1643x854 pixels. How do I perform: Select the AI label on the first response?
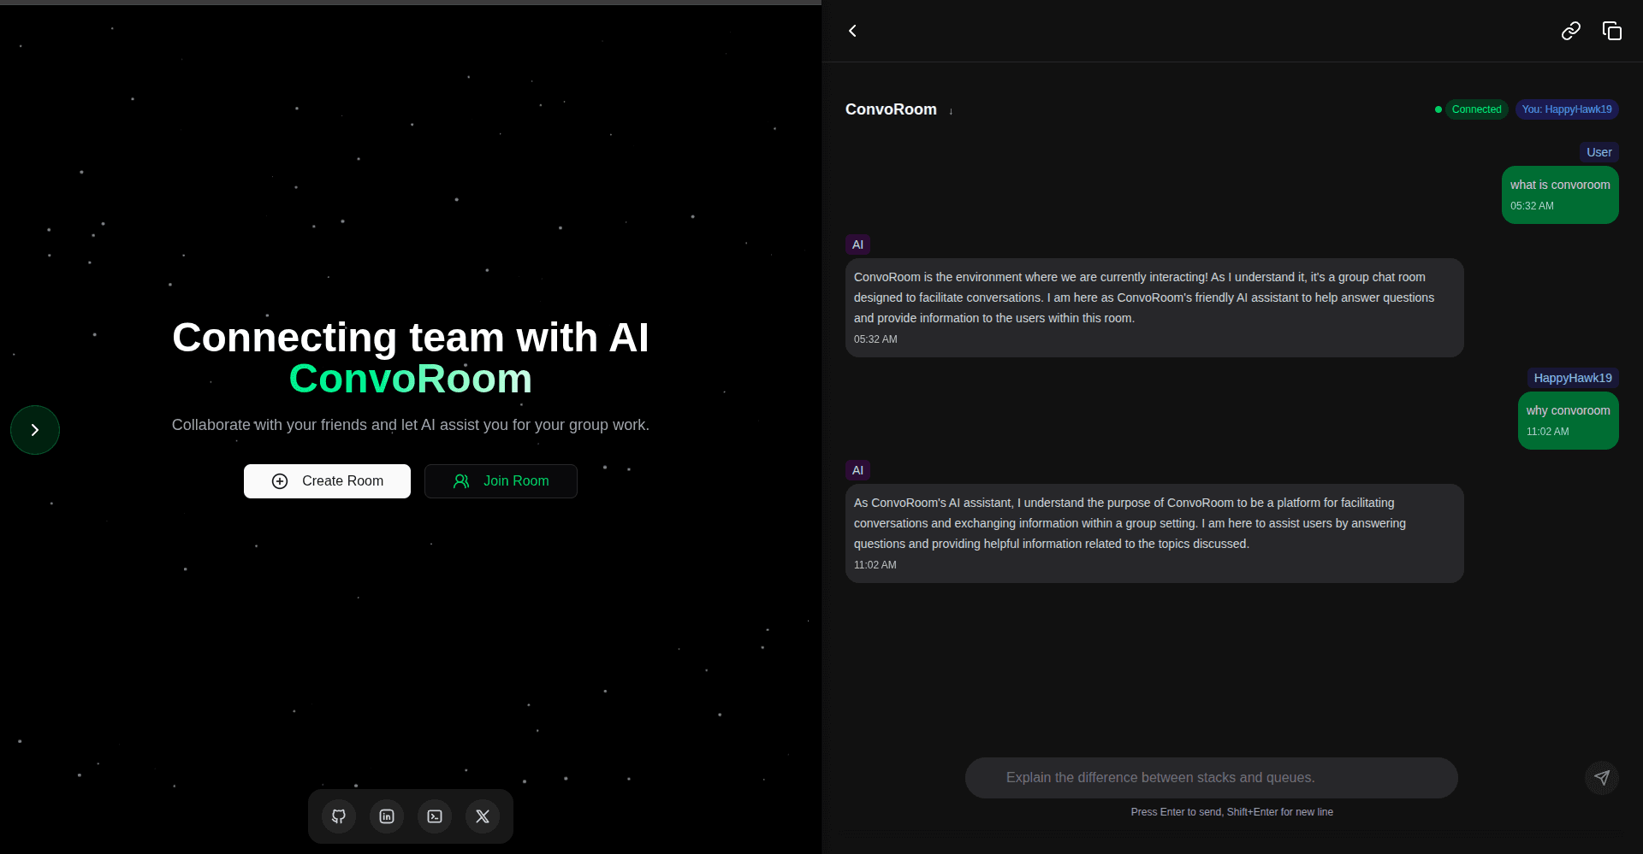[x=857, y=244]
